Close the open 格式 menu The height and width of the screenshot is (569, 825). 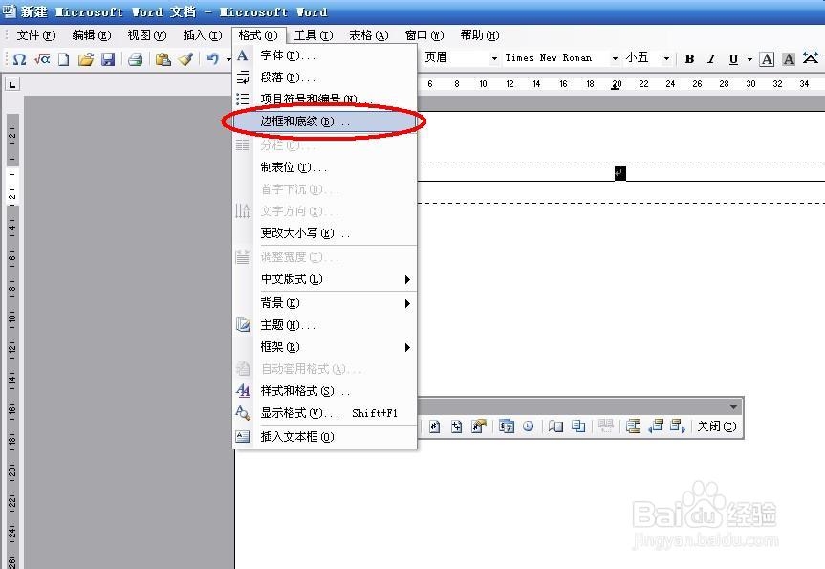coord(258,35)
